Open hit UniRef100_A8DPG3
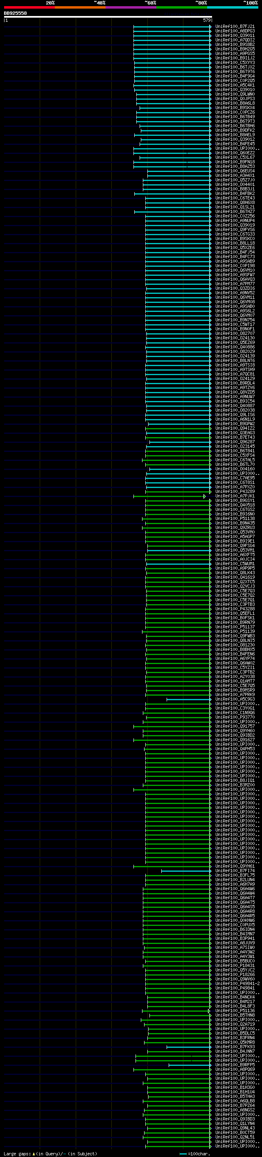 pyautogui.click(x=235, y=31)
